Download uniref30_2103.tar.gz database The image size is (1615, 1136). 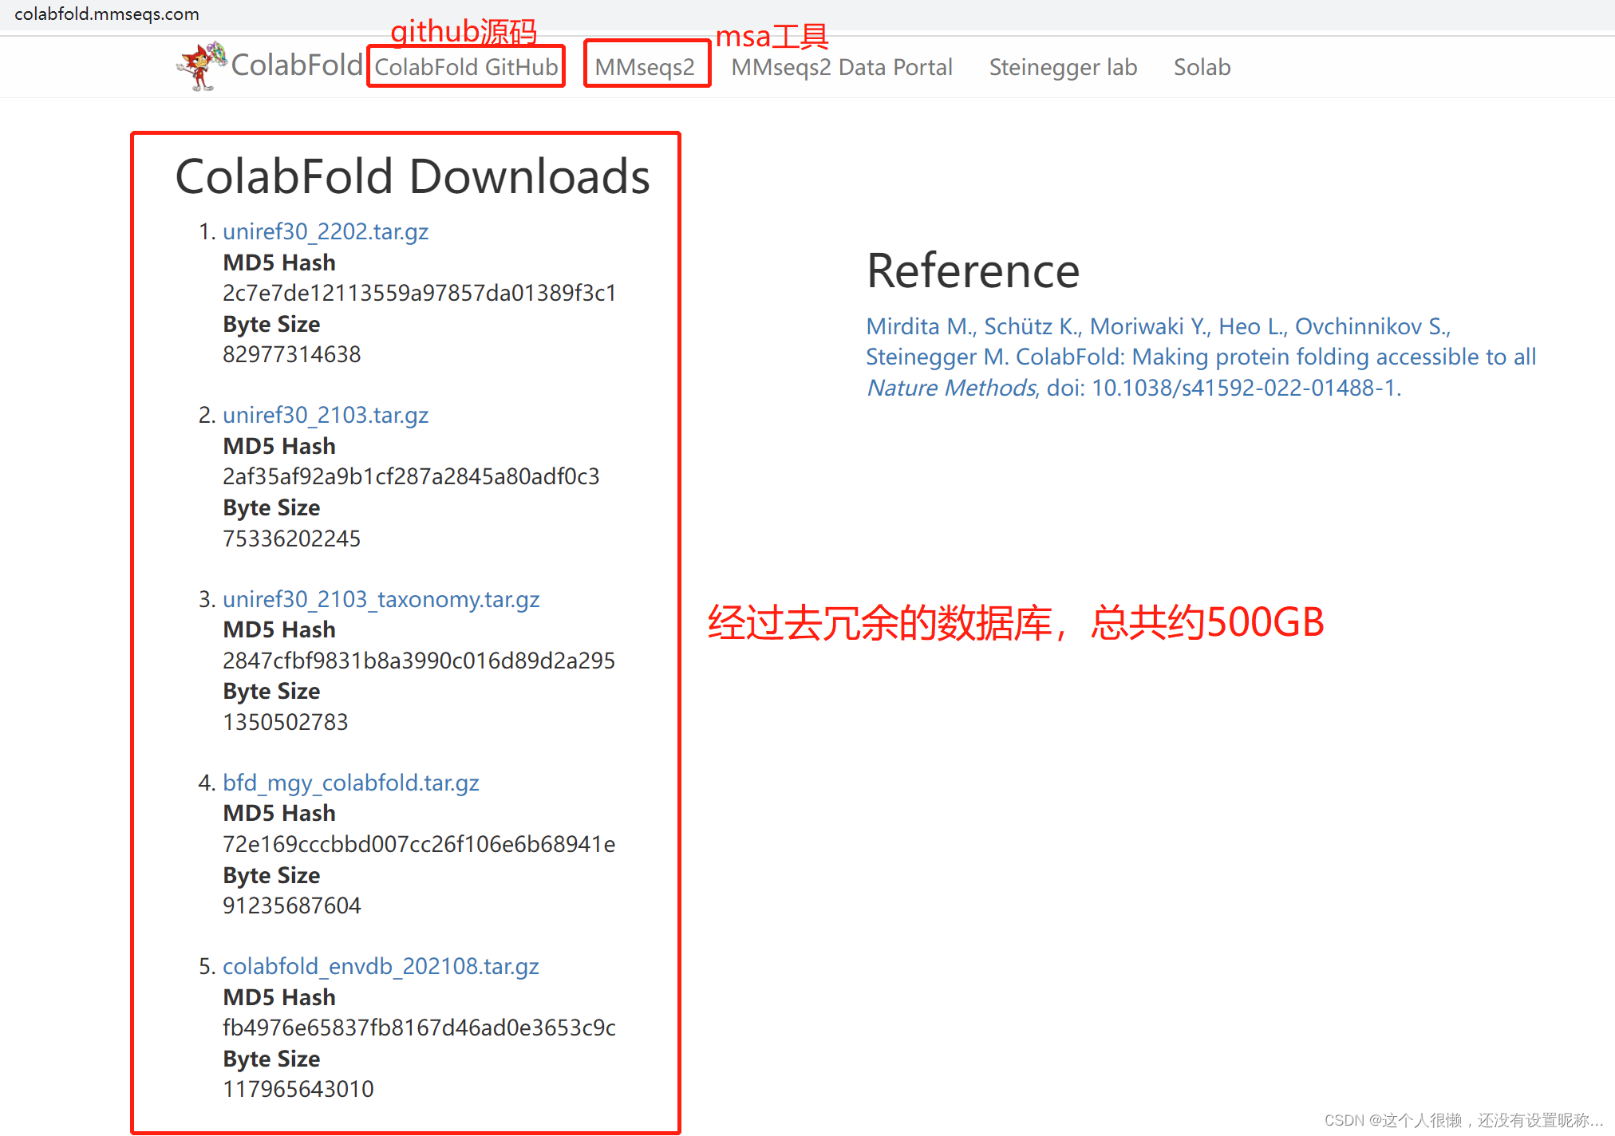(x=326, y=416)
